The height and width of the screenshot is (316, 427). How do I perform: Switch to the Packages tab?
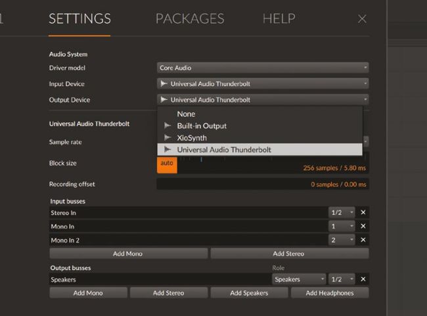[190, 19]
